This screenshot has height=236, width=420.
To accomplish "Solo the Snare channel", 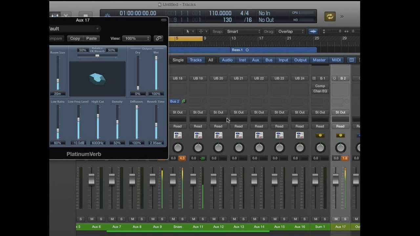I will 182,219.
